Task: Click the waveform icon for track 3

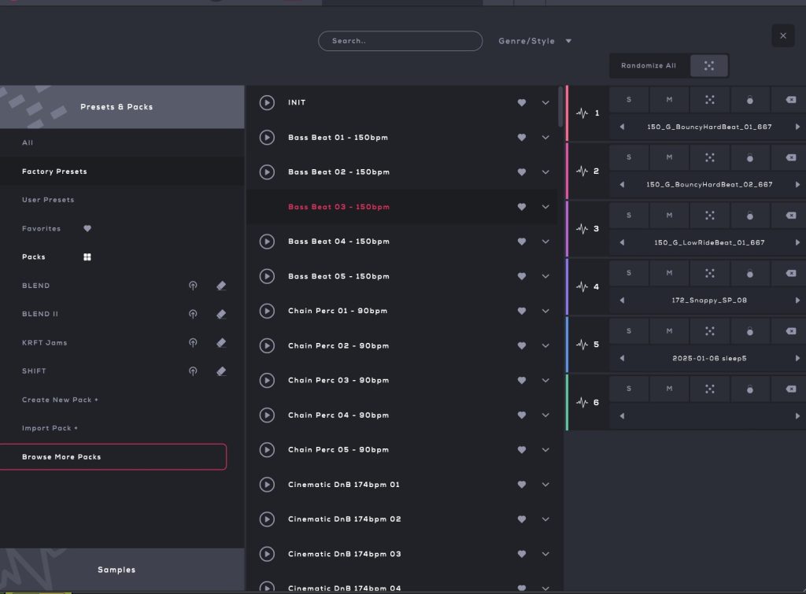Action: pos(582,229)
